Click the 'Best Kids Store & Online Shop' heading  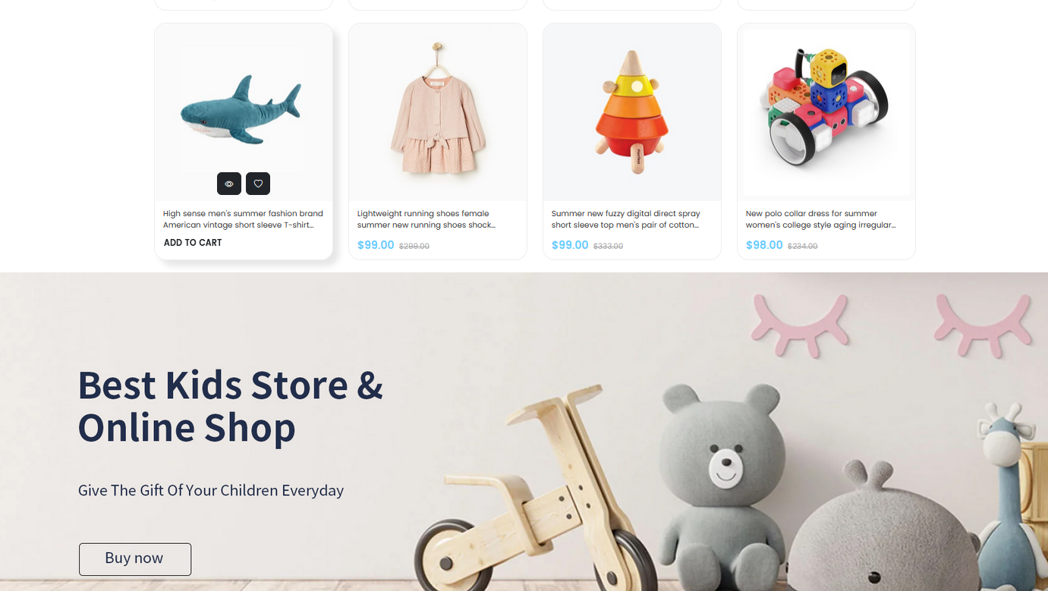pyautogui.click(x=231, y=406)
